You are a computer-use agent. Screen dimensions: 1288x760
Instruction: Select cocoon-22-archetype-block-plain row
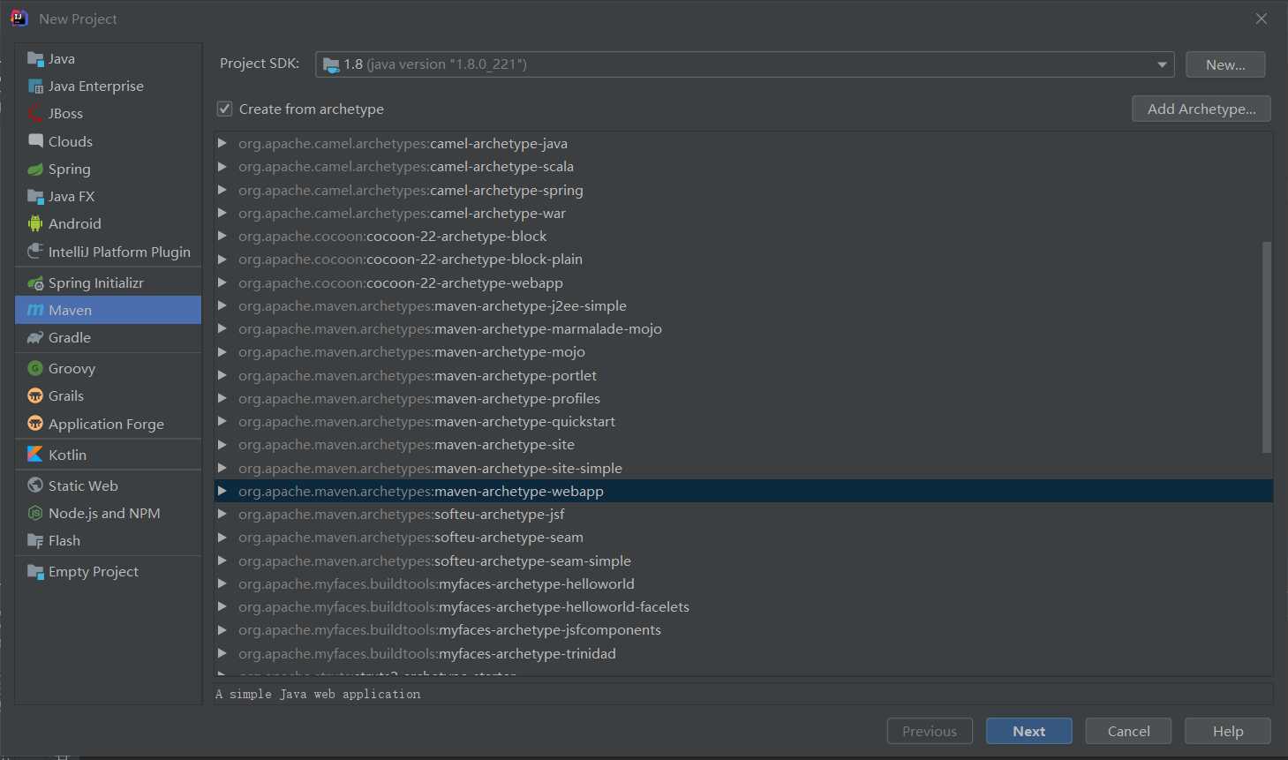[743, 260]
